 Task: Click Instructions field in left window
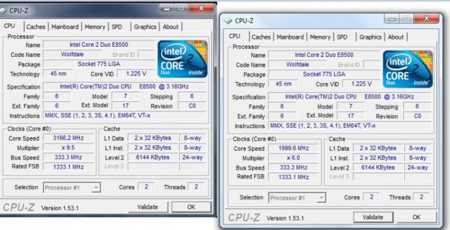tap(124, 116)
